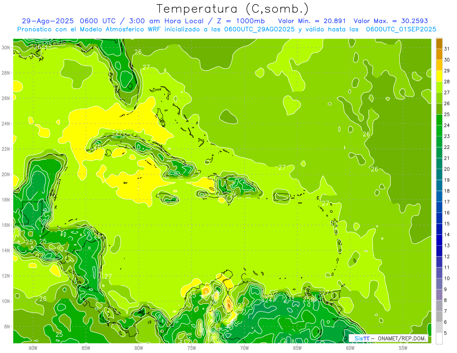Click the '30N' latitude label
This screenshot has height=353, width=457.
[x=6, y=48]
